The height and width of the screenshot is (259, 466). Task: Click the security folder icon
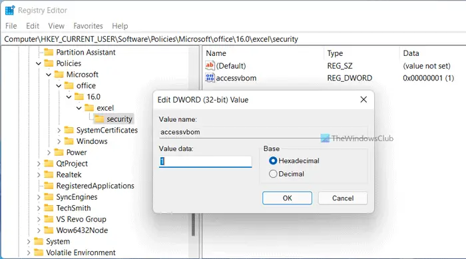pos(99,119)
